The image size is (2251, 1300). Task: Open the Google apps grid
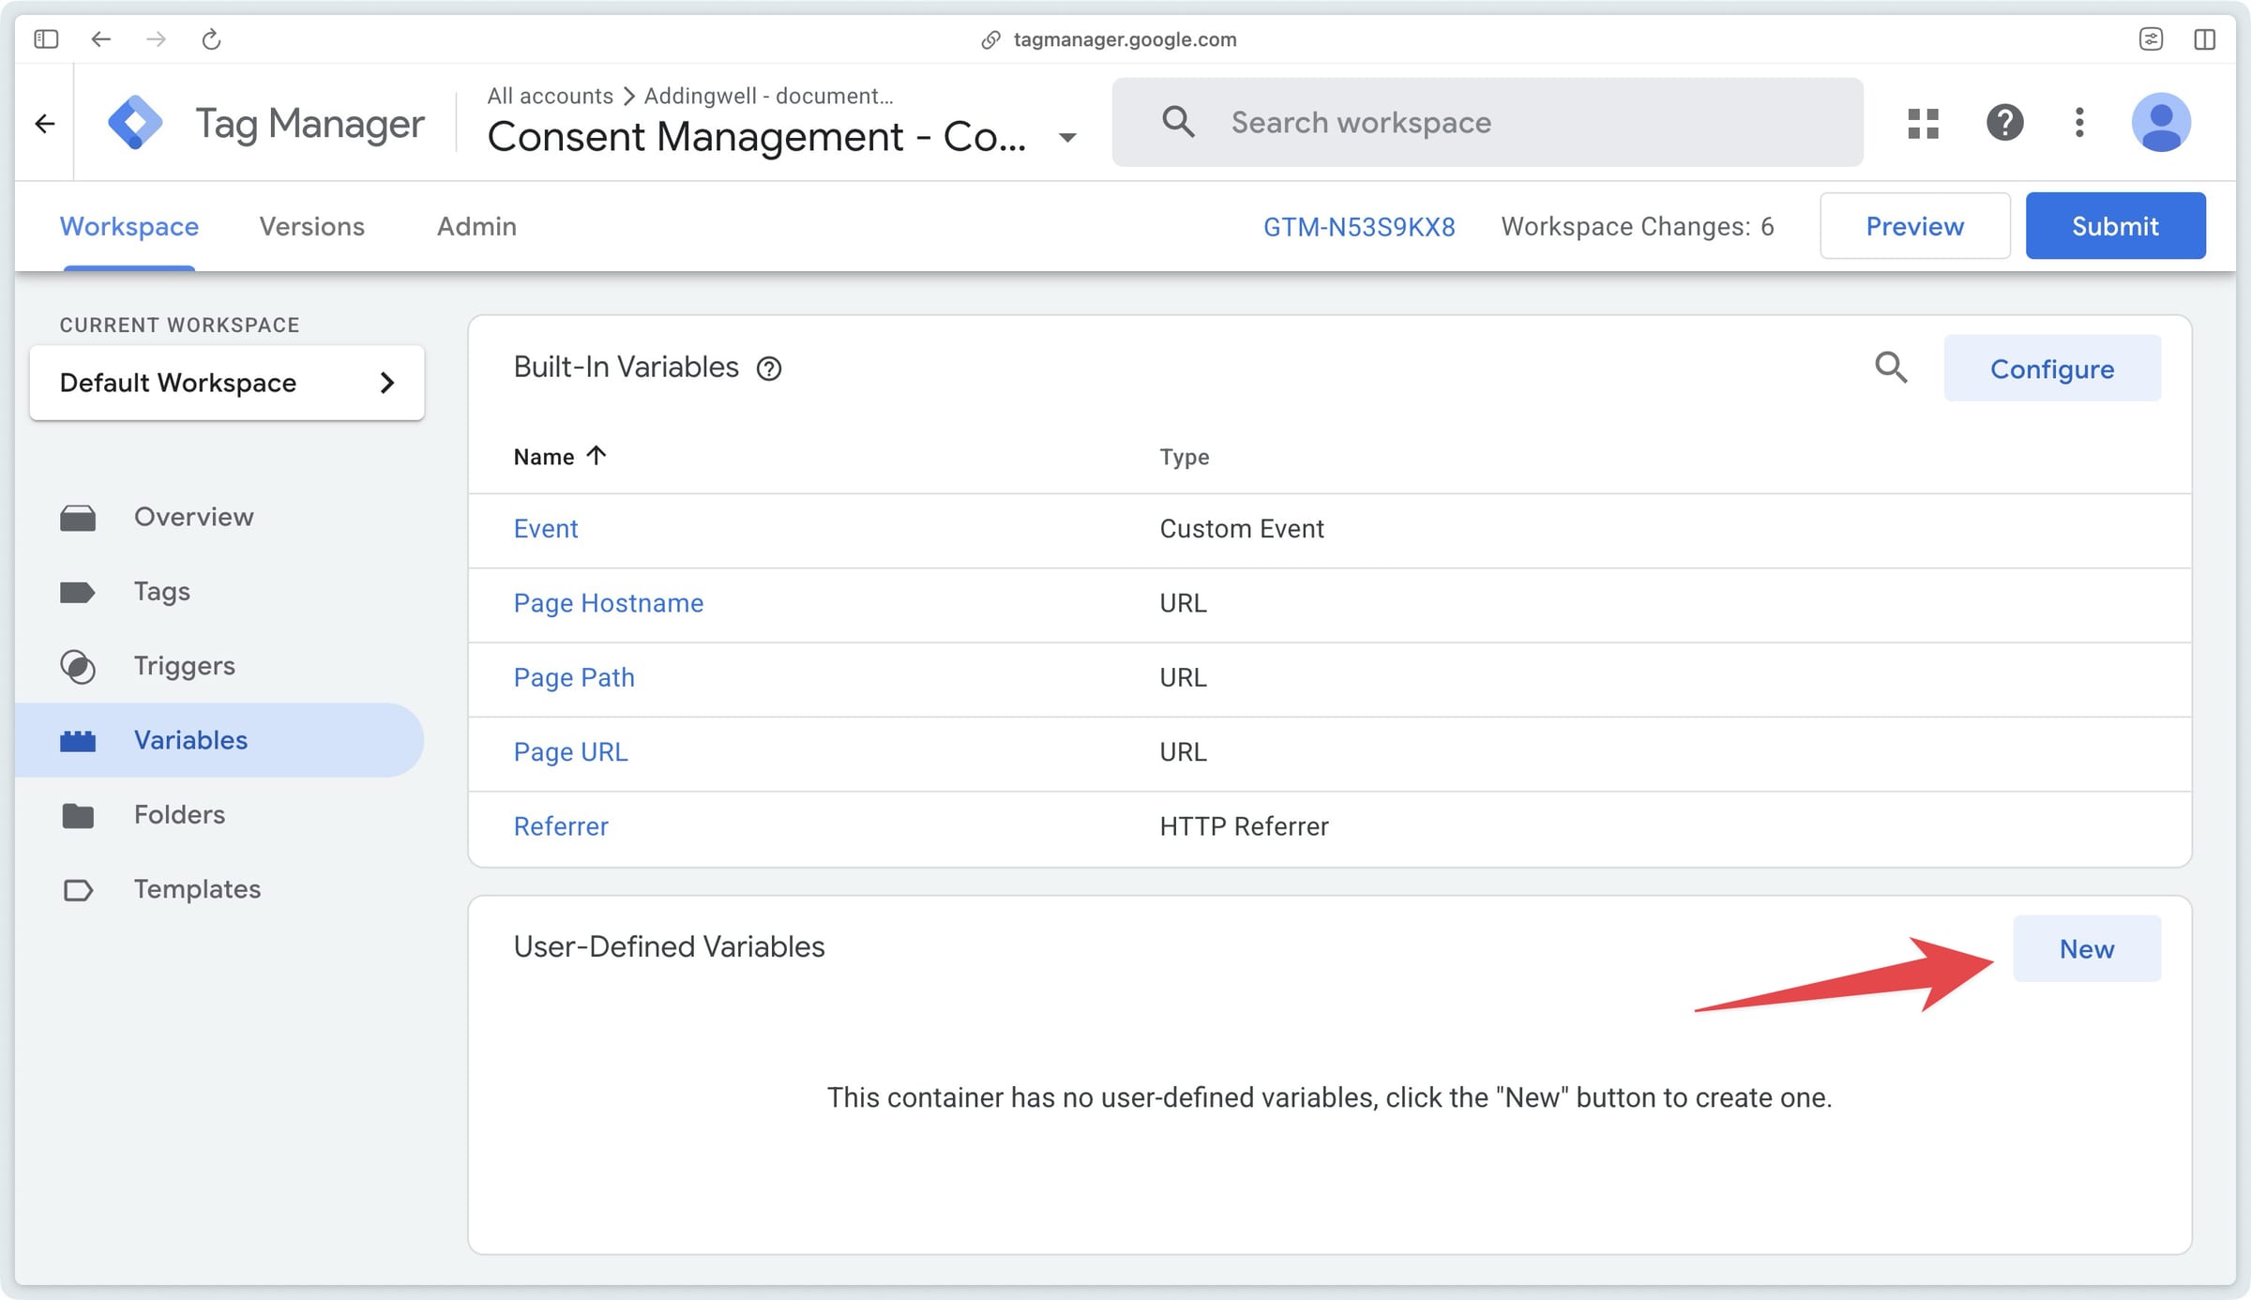1923,123
